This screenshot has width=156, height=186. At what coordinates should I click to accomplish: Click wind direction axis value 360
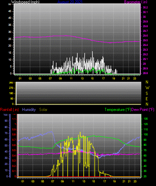11,82
